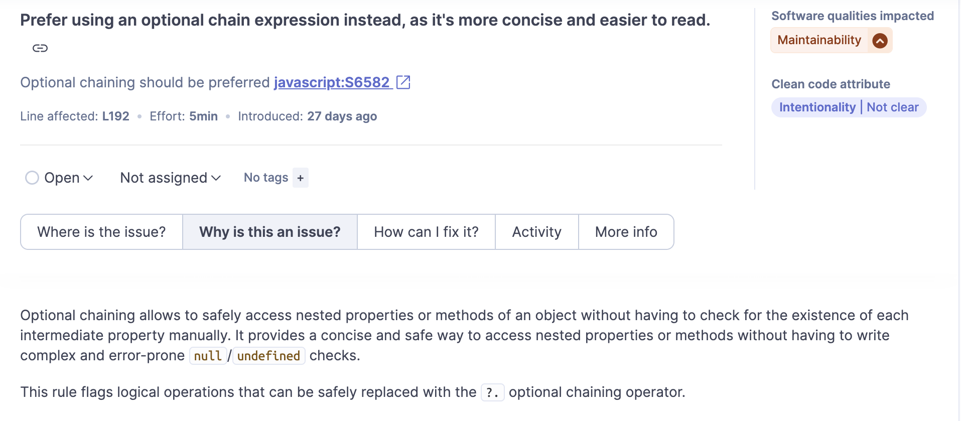Open the external rule link icon
Screen dimensions: 961x421
(x=403, y=82)
